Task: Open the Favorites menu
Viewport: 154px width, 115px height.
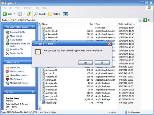Action: pos(27,8)
